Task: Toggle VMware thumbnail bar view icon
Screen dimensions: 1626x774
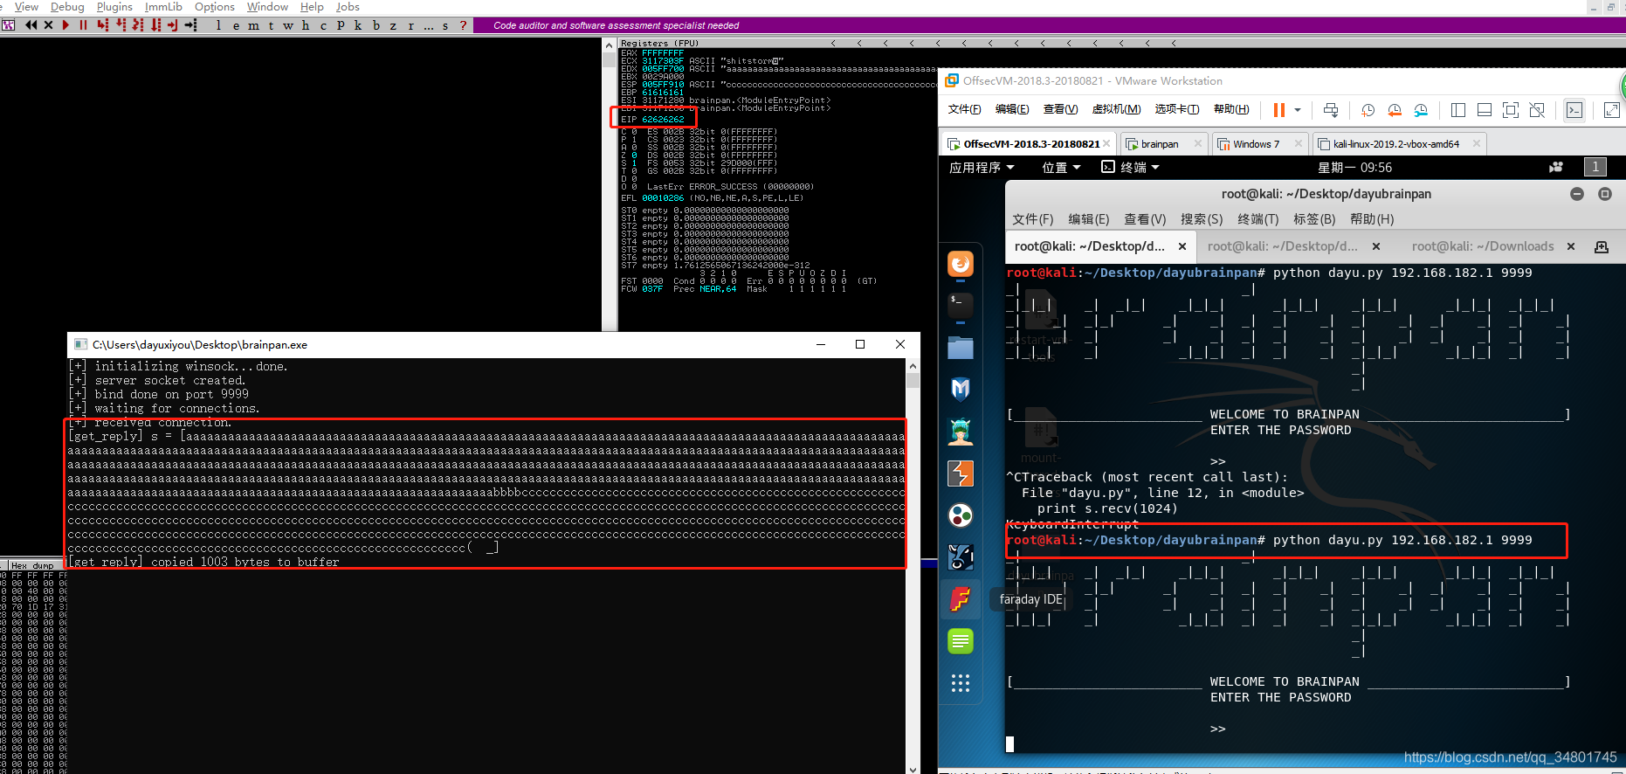Action: (x=1484, y=110)
